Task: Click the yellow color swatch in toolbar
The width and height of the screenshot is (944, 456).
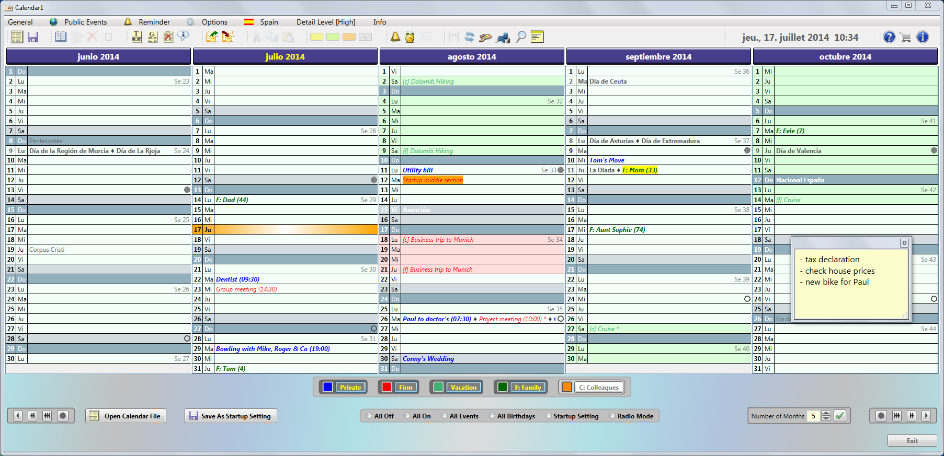Action: click(316, 37)
